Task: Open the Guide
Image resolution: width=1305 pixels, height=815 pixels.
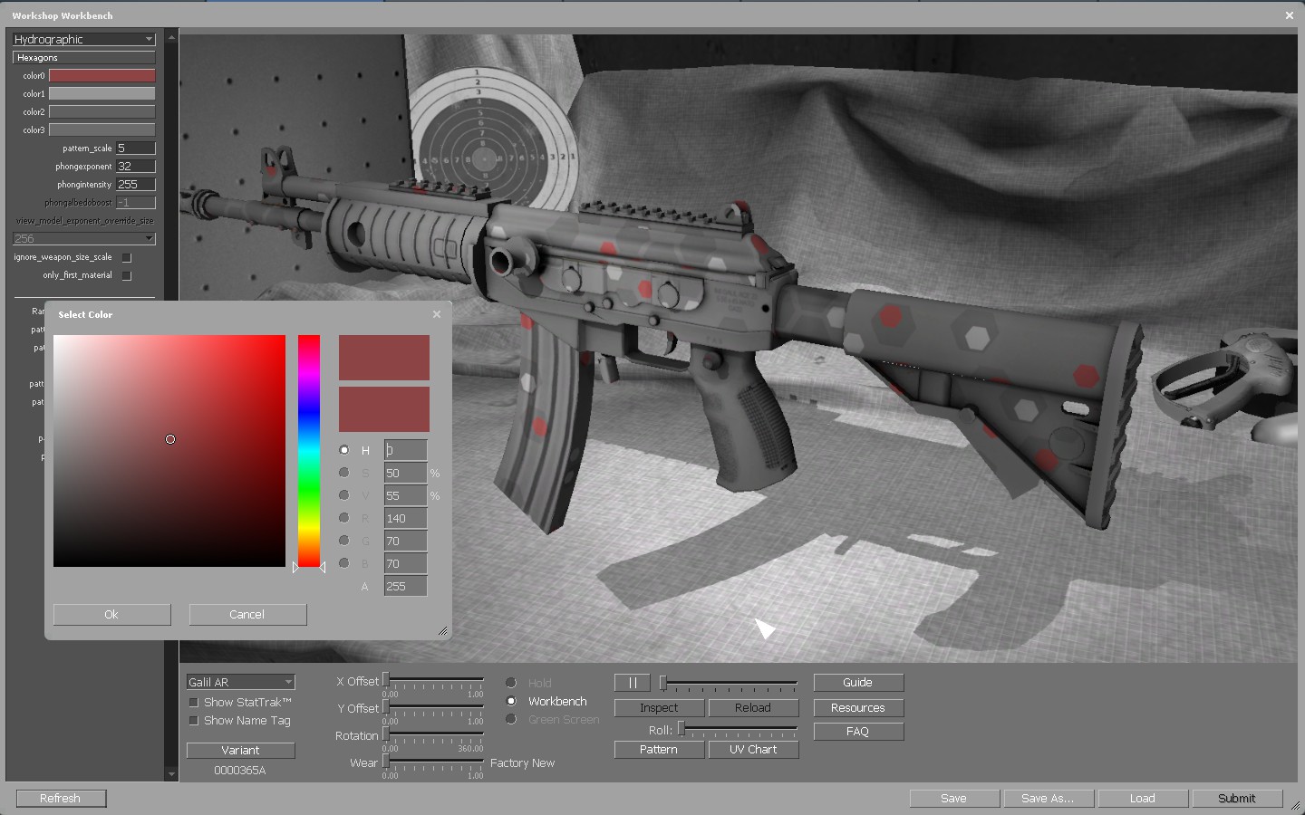Action: 858,683
